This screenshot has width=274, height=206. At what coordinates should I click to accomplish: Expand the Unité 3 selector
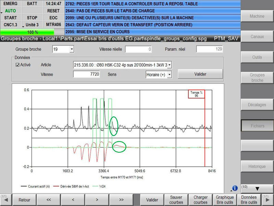pyautogui.click(x=32, y=25)
